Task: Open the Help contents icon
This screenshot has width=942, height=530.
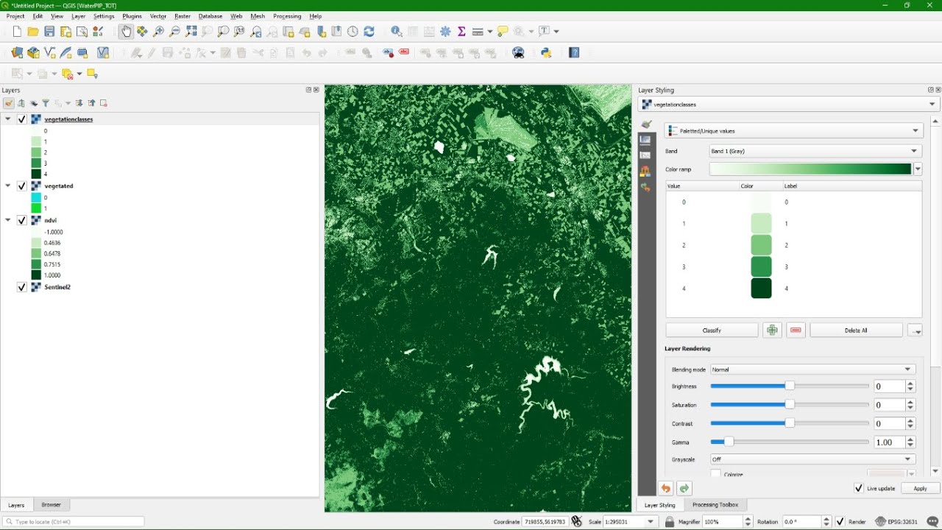Action: tap(574, 53)
